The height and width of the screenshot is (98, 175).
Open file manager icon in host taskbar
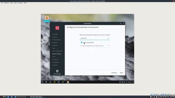click(12, 97)
